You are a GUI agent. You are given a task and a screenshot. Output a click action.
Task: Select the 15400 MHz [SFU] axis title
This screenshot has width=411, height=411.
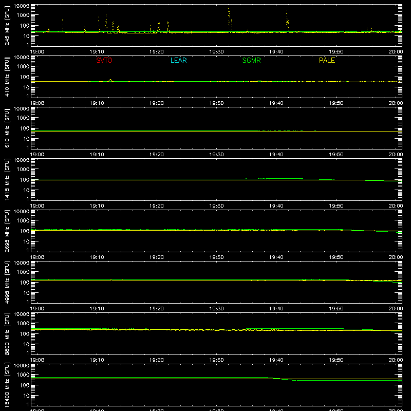7,385
